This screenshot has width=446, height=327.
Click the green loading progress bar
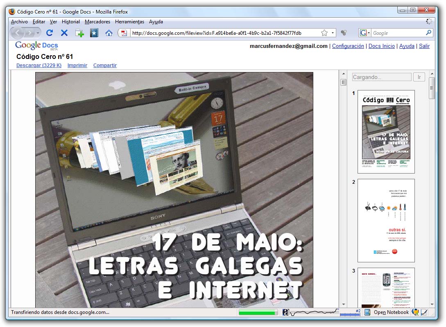pyautogui.click(x=258, y=313)
